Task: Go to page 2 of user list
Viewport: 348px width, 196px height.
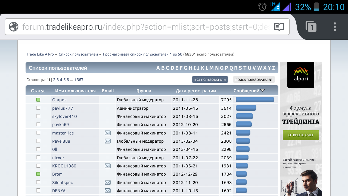Action: click(54, 80)
